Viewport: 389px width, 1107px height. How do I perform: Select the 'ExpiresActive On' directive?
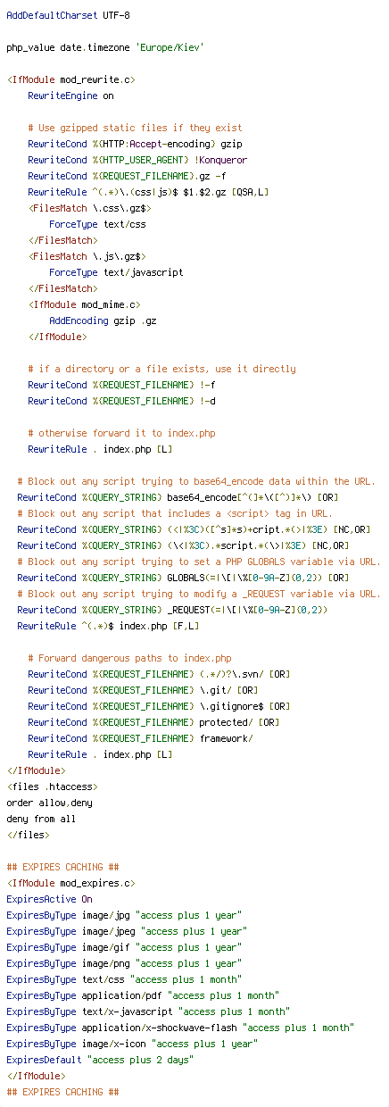click(49, 899)
